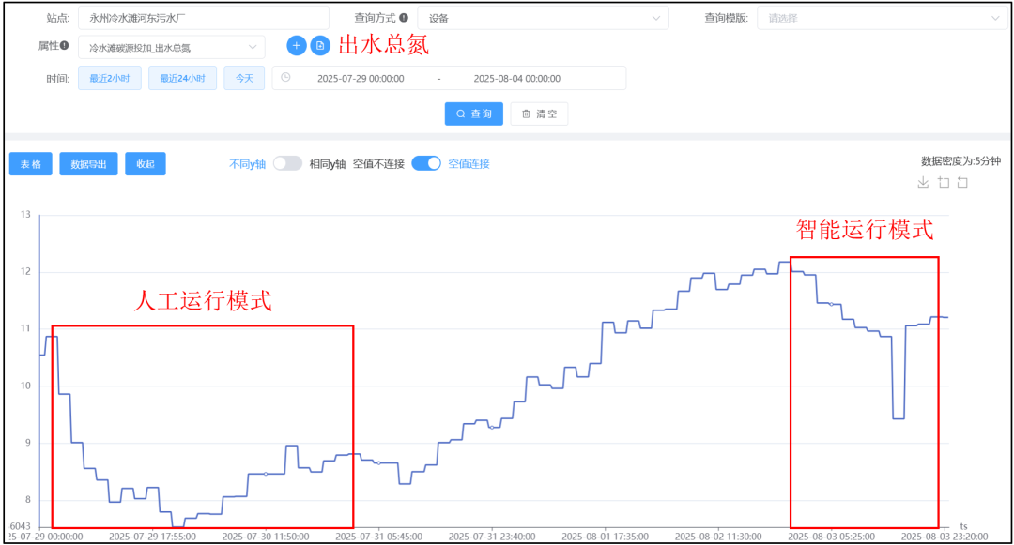Click the chart zoom-reset icon

click(x=962, y=182)
